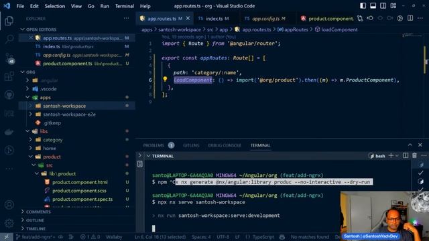Open the Extensions view
429x241 pixels.
tap(9, 76)
